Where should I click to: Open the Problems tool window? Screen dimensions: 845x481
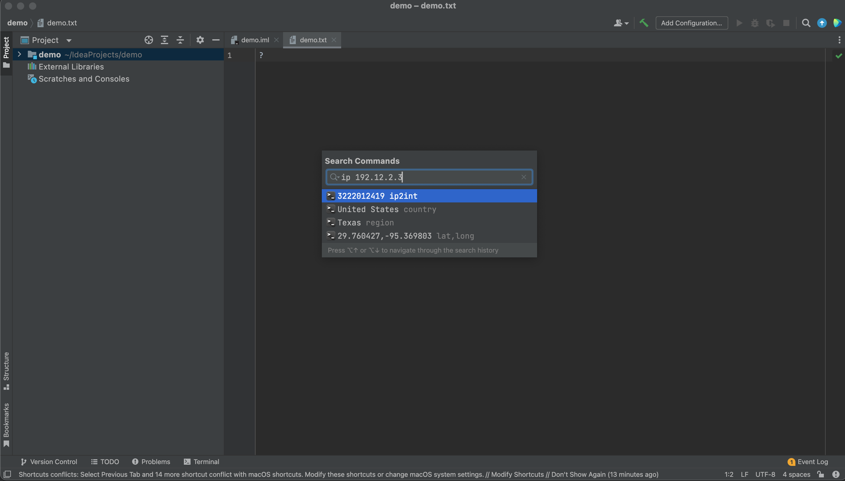point(151,461)
